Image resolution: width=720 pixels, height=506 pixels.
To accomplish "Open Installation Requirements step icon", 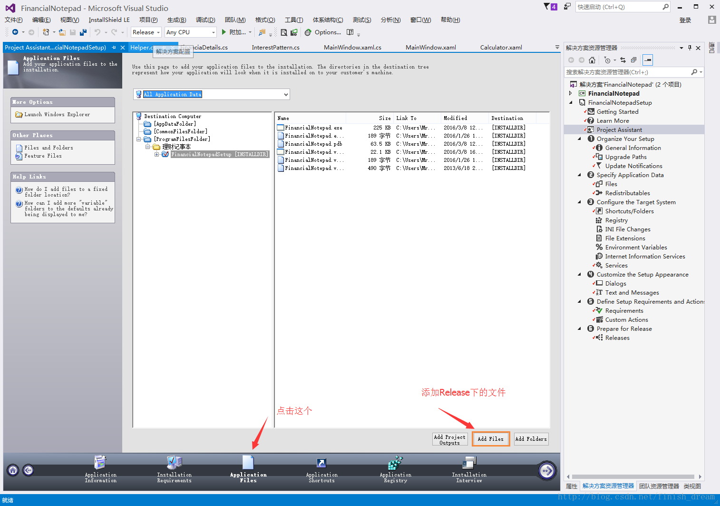I will pos(175,463).
